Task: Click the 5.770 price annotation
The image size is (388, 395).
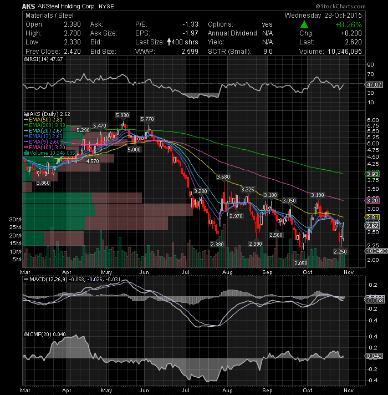Action: click(x=147, y=119)
